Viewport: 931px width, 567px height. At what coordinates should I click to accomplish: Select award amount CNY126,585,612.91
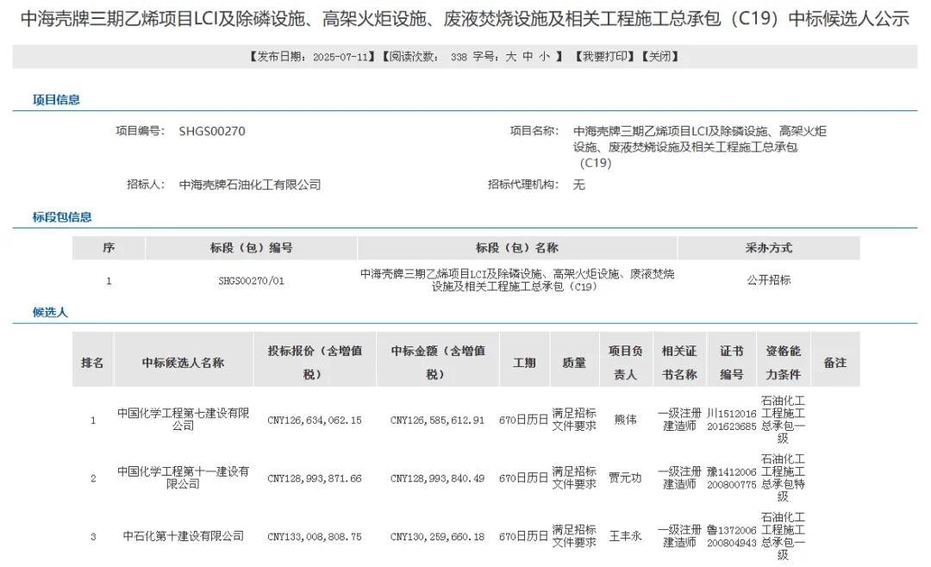click(438, 421)
